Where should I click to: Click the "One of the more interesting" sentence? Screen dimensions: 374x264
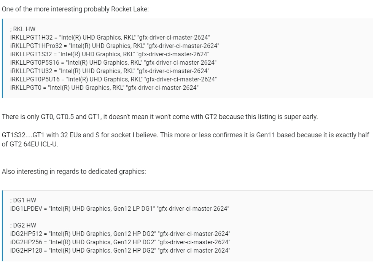[75, 9]
